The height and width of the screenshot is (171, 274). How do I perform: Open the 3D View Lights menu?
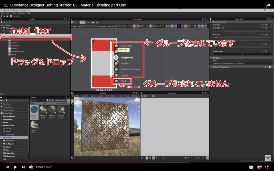click(93, 96)
